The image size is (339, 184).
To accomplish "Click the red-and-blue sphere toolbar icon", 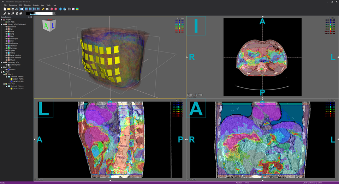I will pyautogui.click(x=56, y=9).
